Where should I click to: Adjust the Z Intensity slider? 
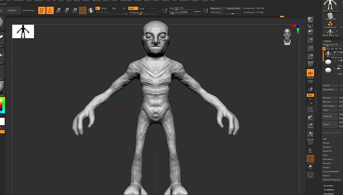pos(144,13)
